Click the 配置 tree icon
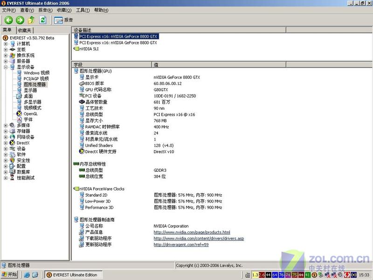Viewport: 373px width, 280px height. pyautogui.click(x=13, y=166)
